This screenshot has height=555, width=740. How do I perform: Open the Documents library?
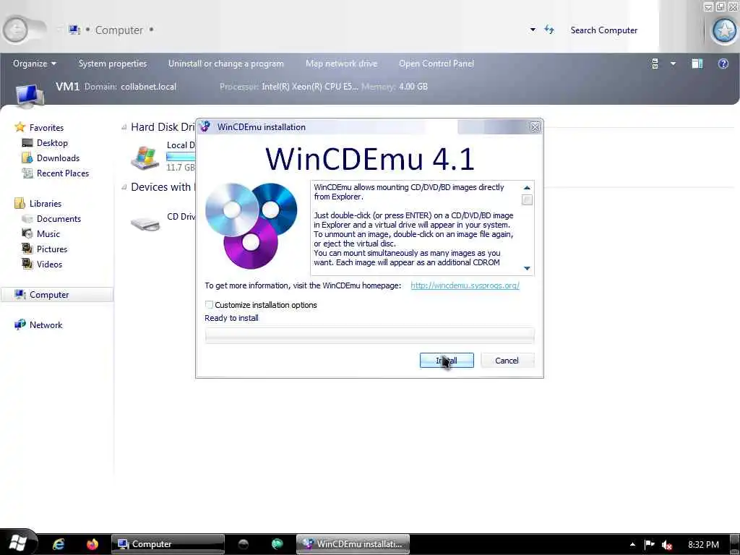coord(59,218)
